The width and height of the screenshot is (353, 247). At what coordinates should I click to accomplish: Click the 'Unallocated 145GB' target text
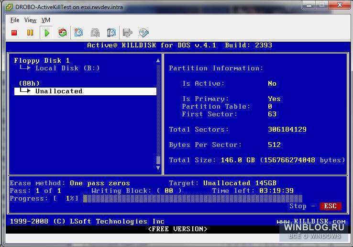(240, 183)
